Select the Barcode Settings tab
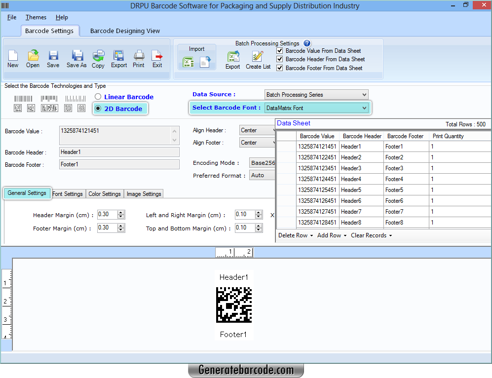 (x=49, y=31)
